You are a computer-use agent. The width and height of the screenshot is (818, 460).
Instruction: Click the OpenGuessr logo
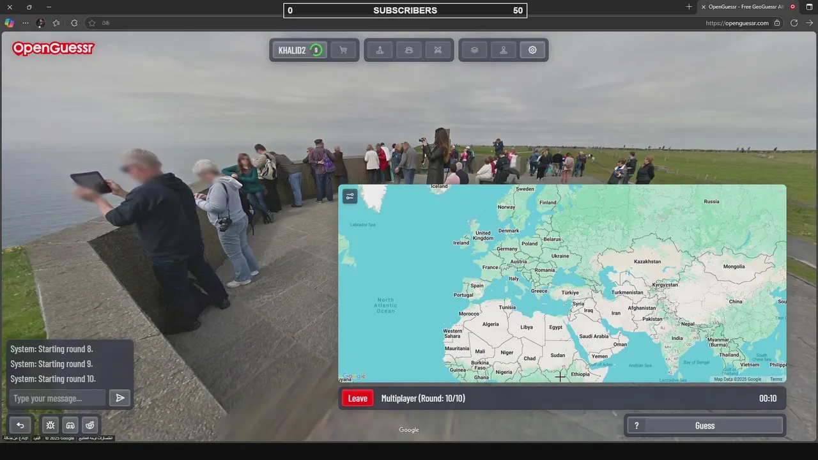click(53, 49)
